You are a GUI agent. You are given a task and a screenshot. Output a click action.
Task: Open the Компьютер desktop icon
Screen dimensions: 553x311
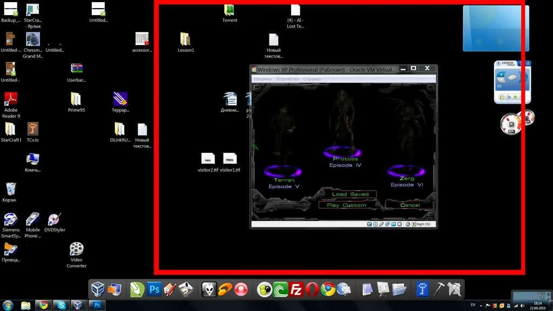[32, 162]
